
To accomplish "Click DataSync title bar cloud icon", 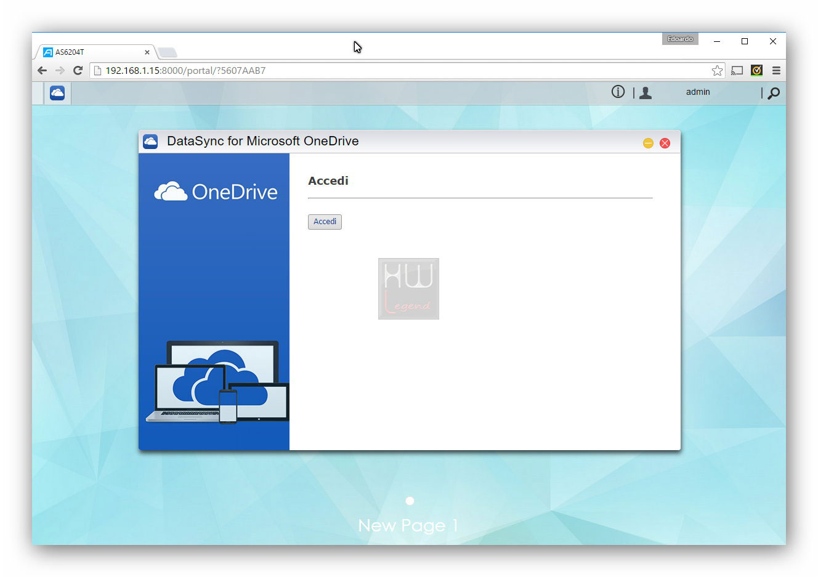I will pos(150,142).
